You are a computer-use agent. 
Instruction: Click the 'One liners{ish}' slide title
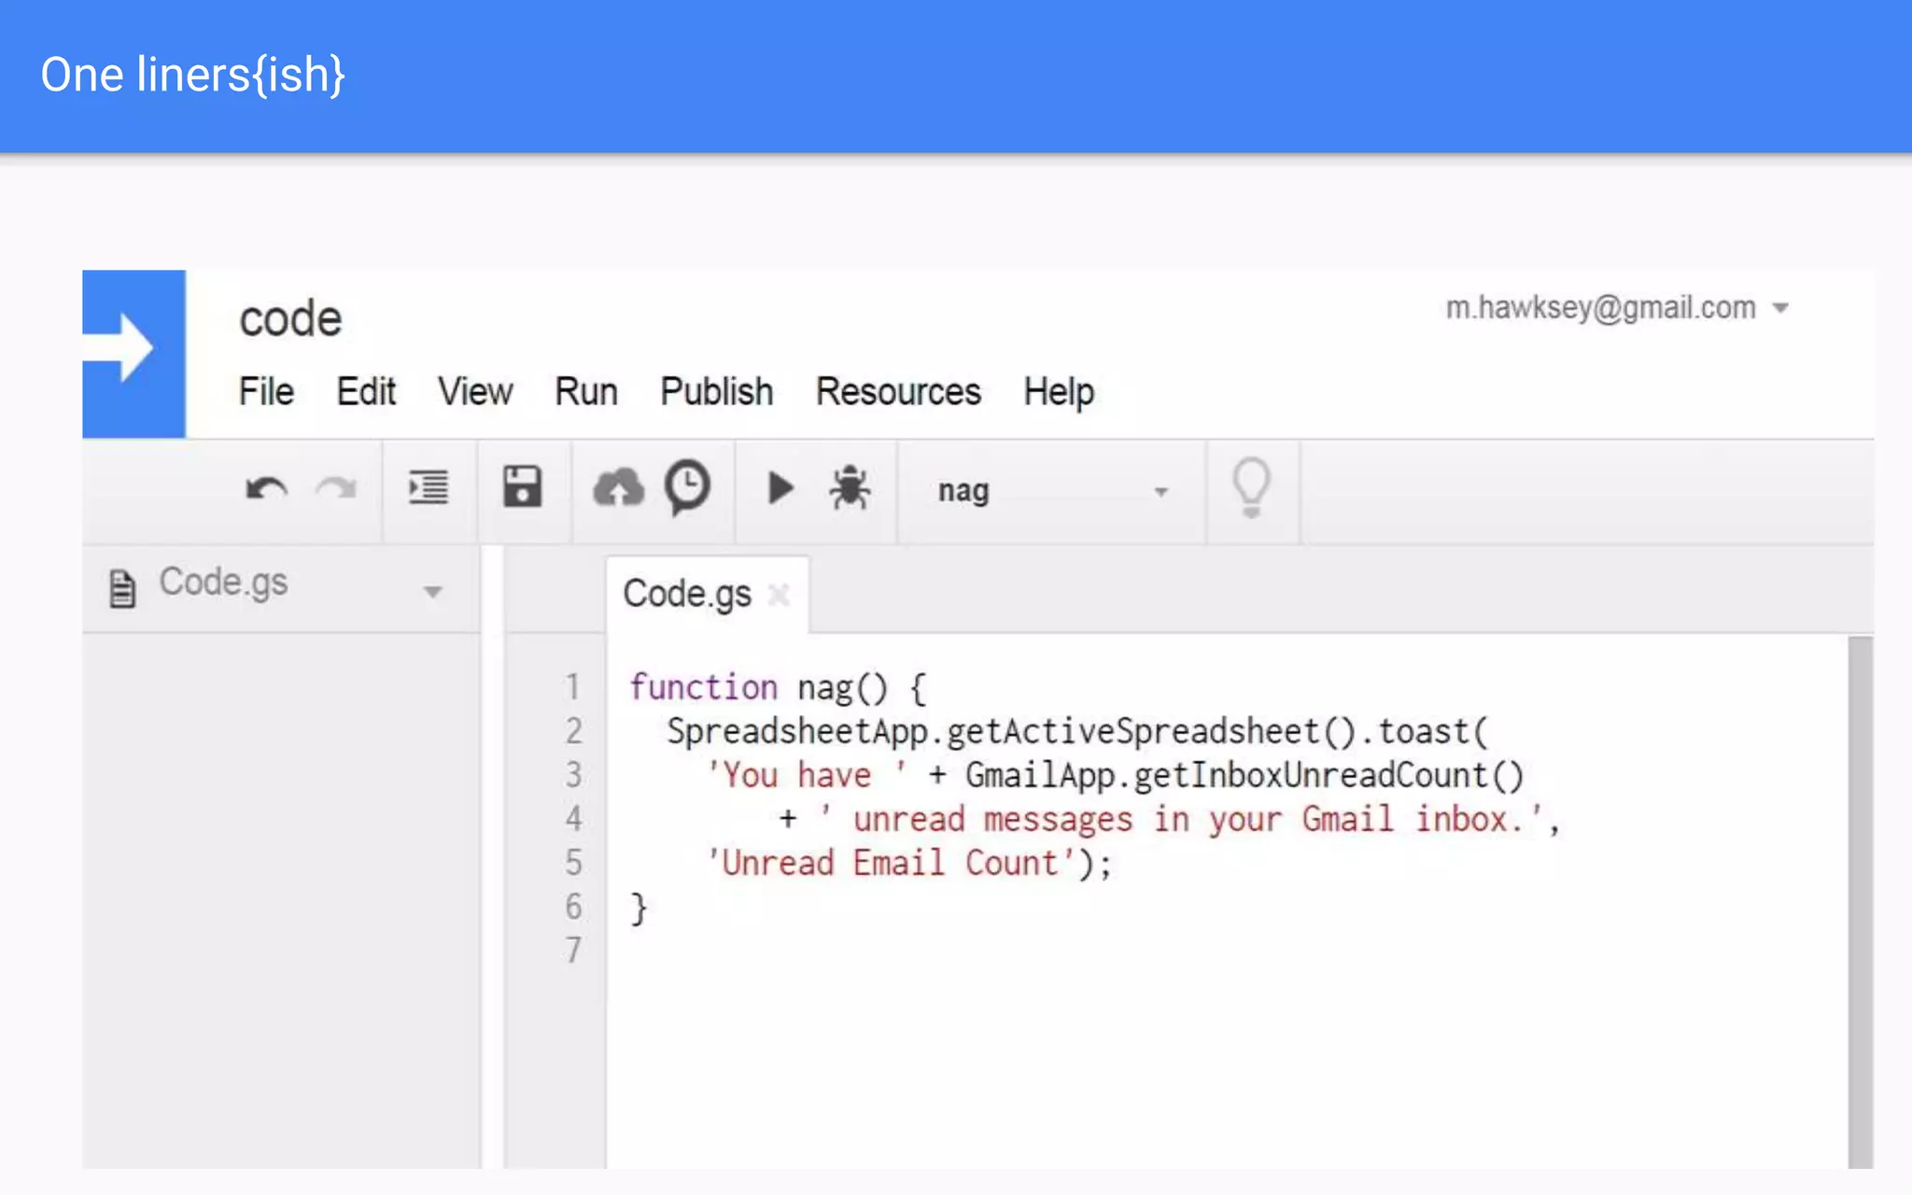click(x=193, y=75)
